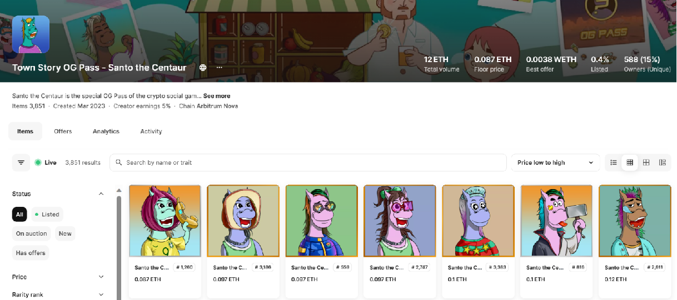Switch to the Analytics tab
The height and width of the screenshot is (300, 677).
(x=106, y=131)
